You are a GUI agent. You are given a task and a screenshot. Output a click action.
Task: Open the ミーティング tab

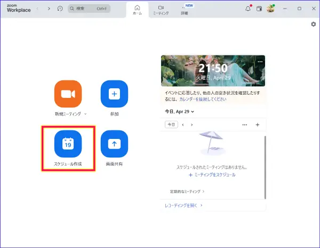(161, 10)
